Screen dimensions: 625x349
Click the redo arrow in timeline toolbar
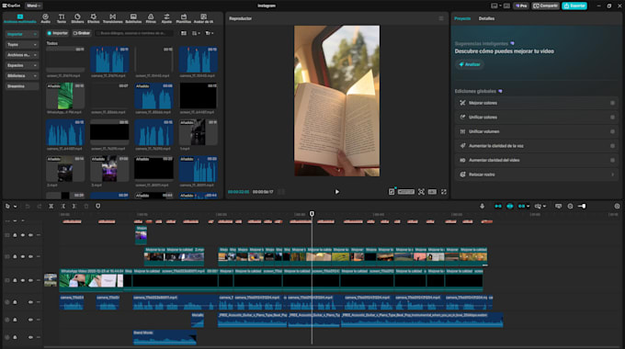[39, 206]
